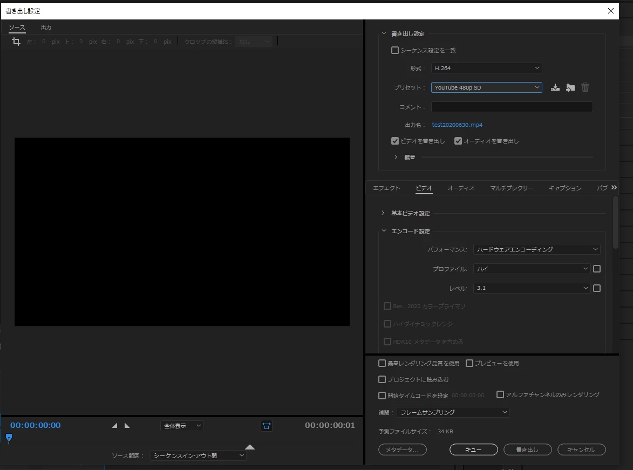Open the time interpolation frame sampling dropdown
The image size is (633, 470).
pyautogui.click(x=453, y=412)
